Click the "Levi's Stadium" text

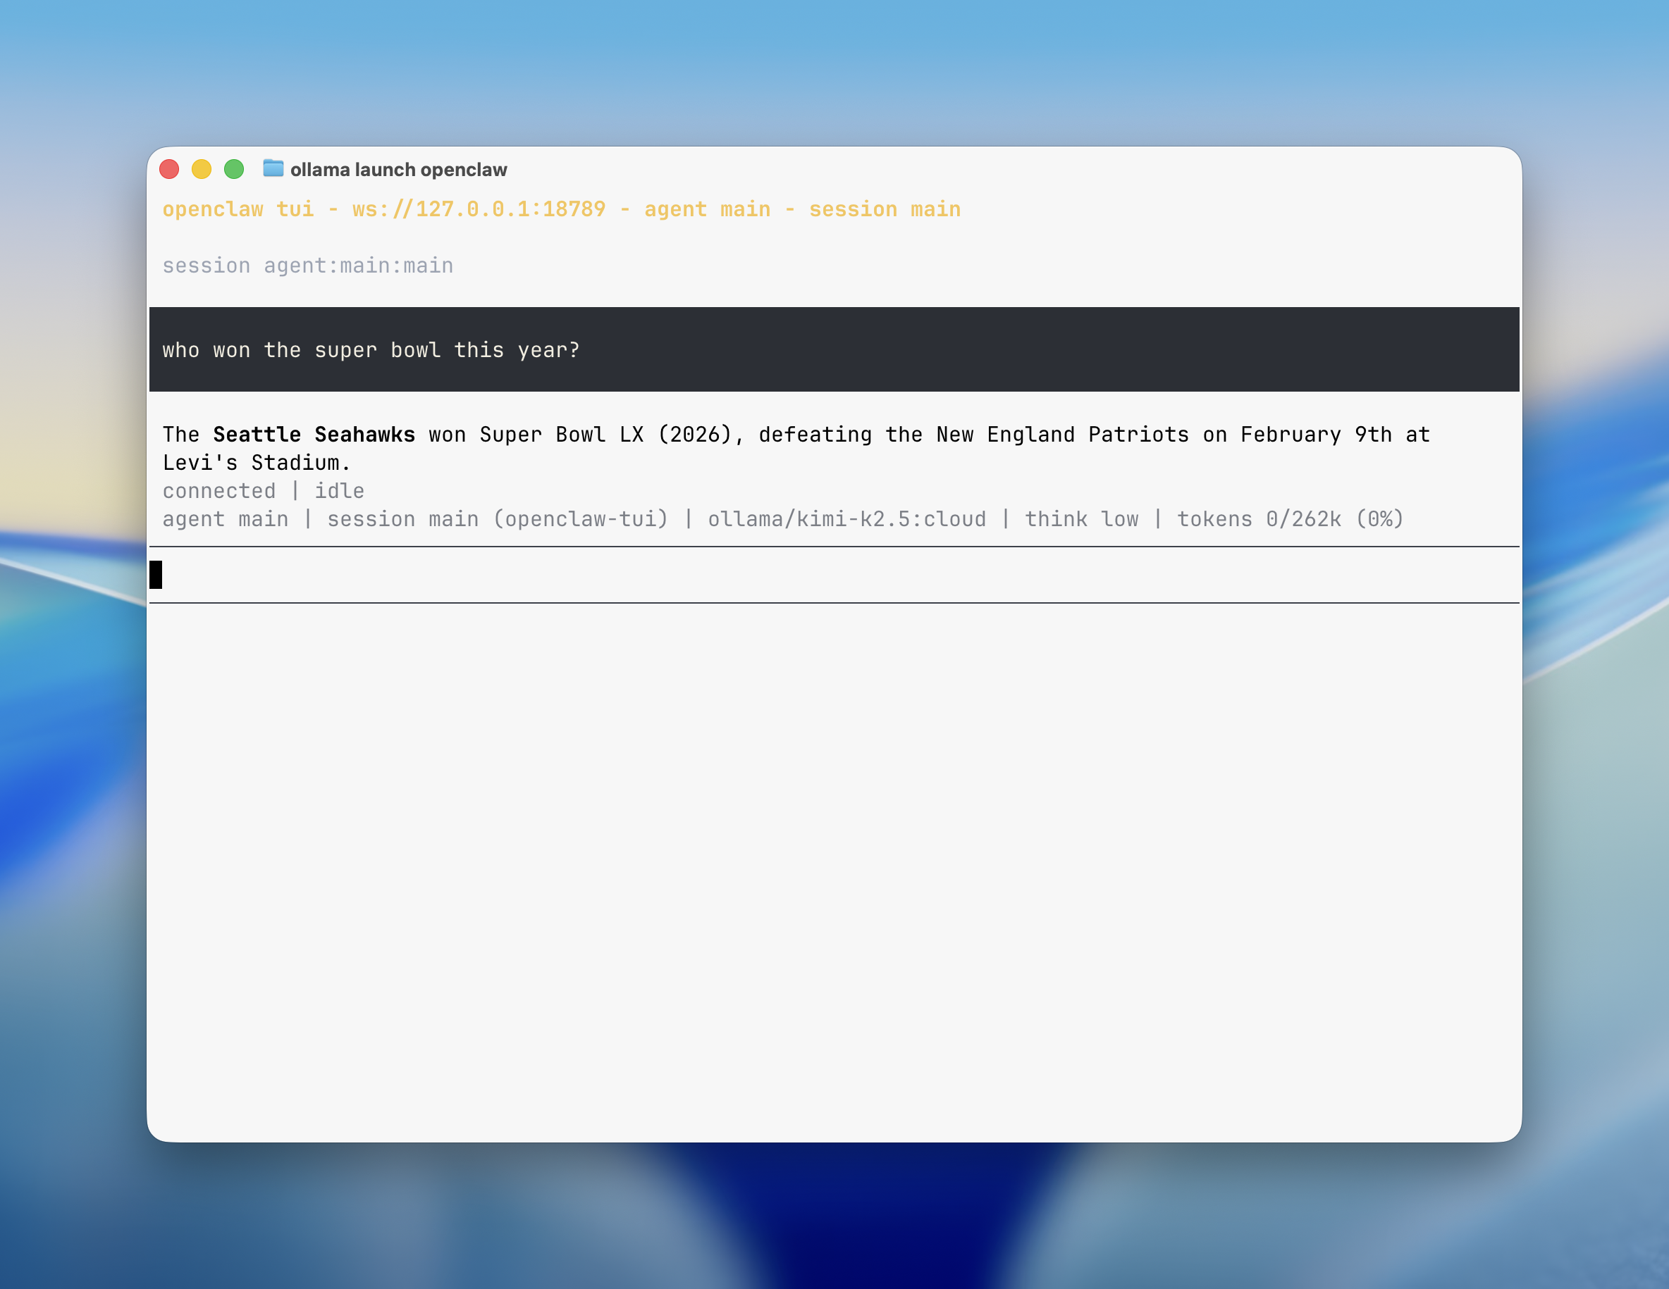point(256,463)
